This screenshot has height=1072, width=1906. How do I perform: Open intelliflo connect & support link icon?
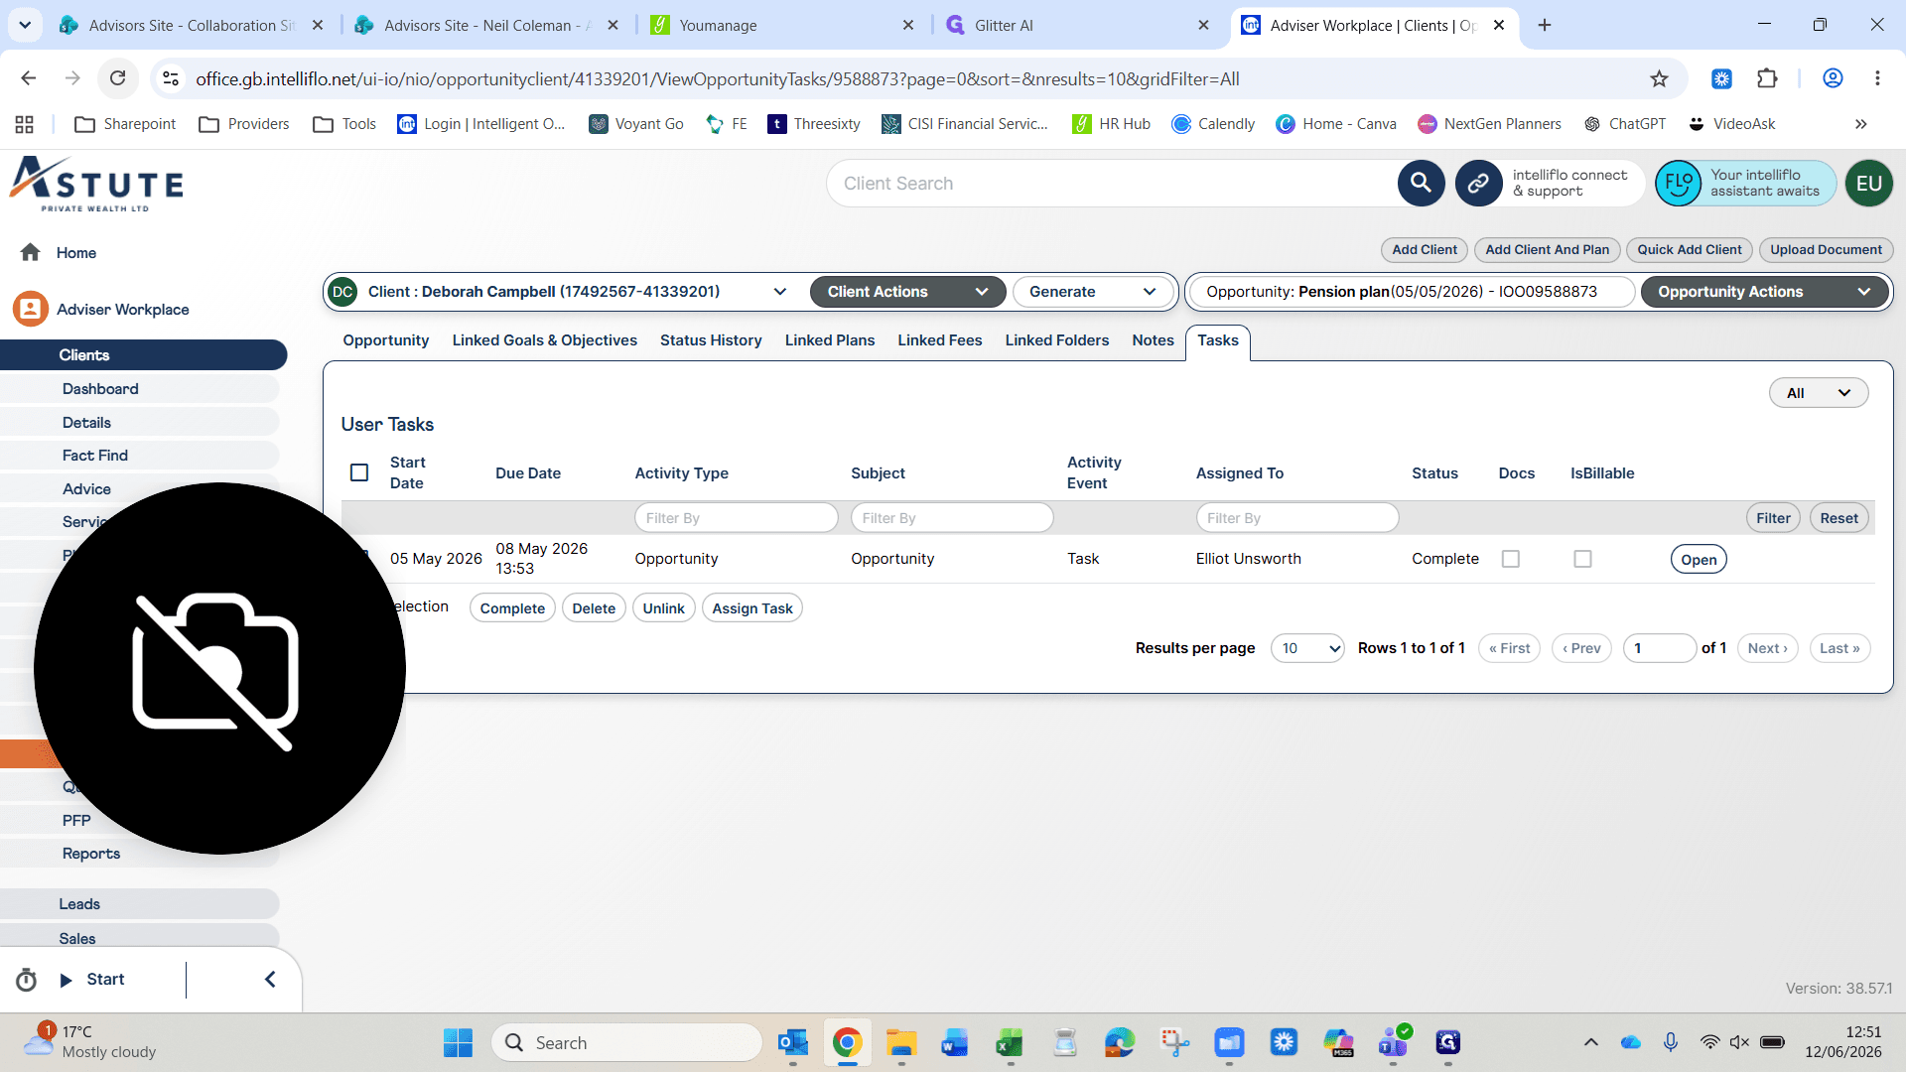click(x=1478, y=184)
